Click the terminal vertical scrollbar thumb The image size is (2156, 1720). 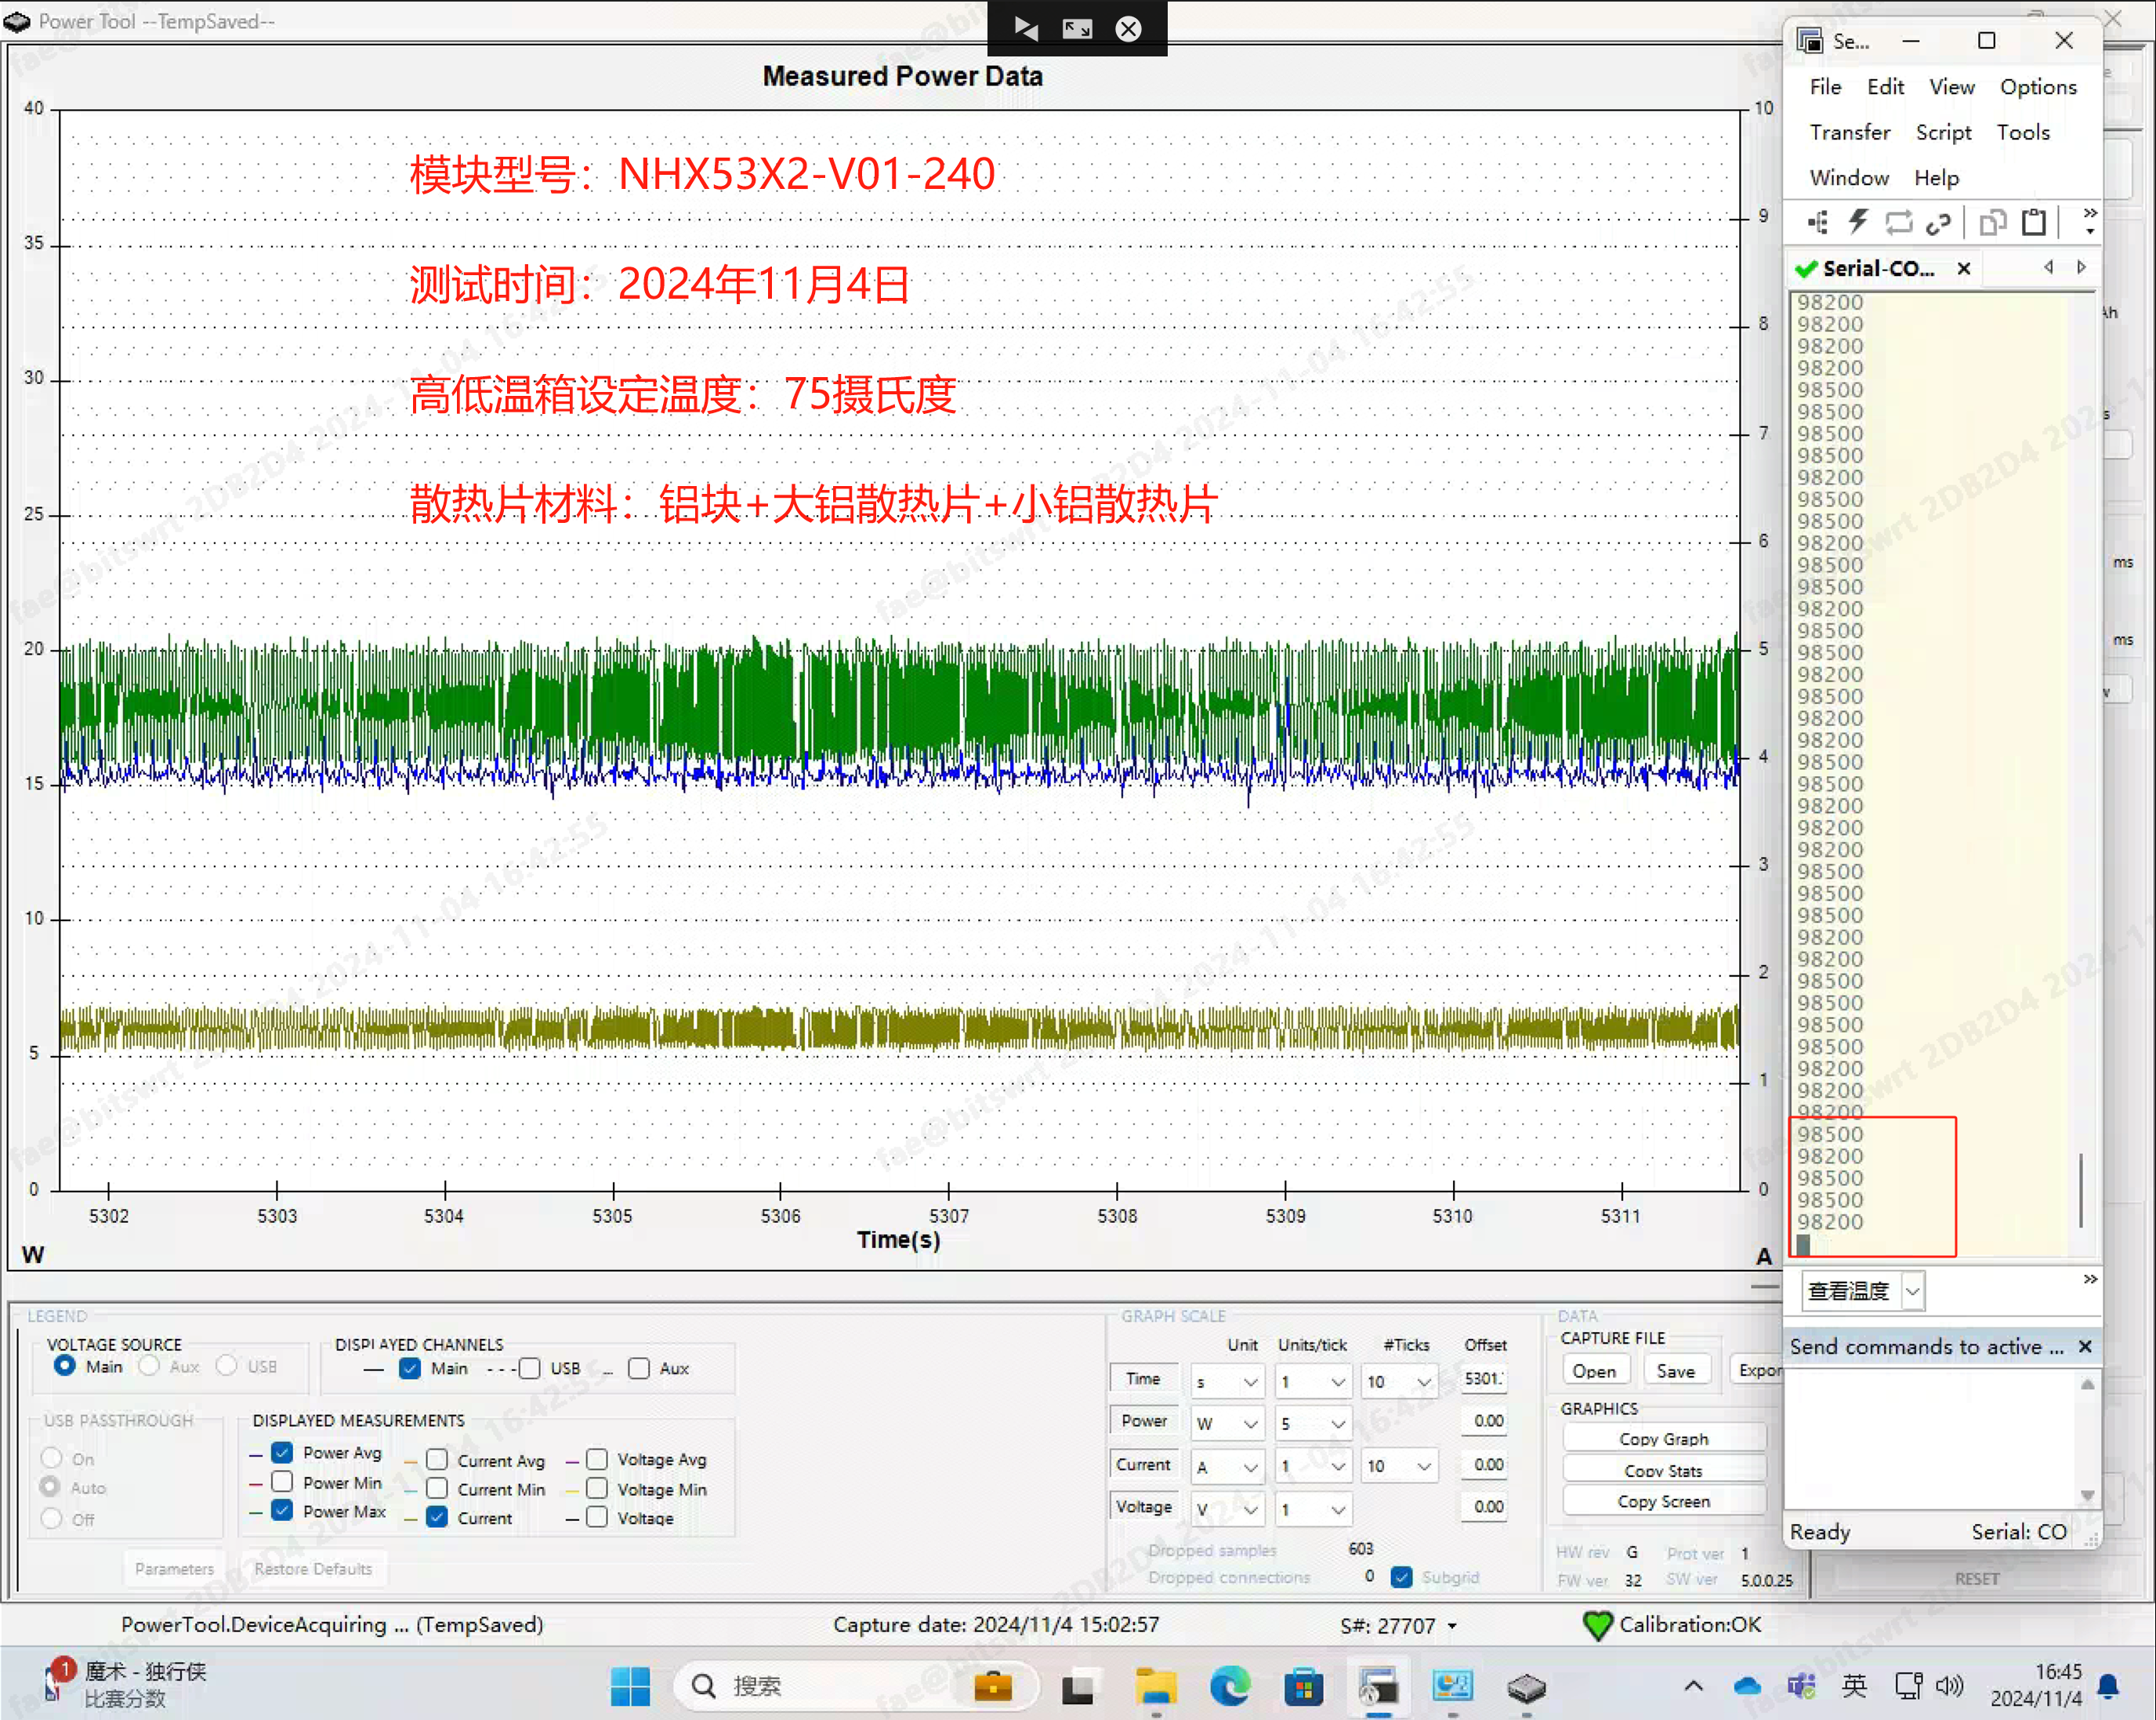point(2080,1191)
